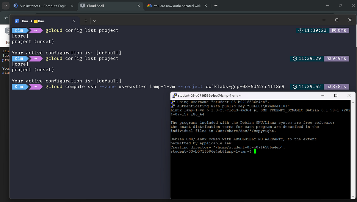Click the PowerShell icon on the Kim tab
The width and height of the screenshot is (357, 202).
click(x=17, y=21)
